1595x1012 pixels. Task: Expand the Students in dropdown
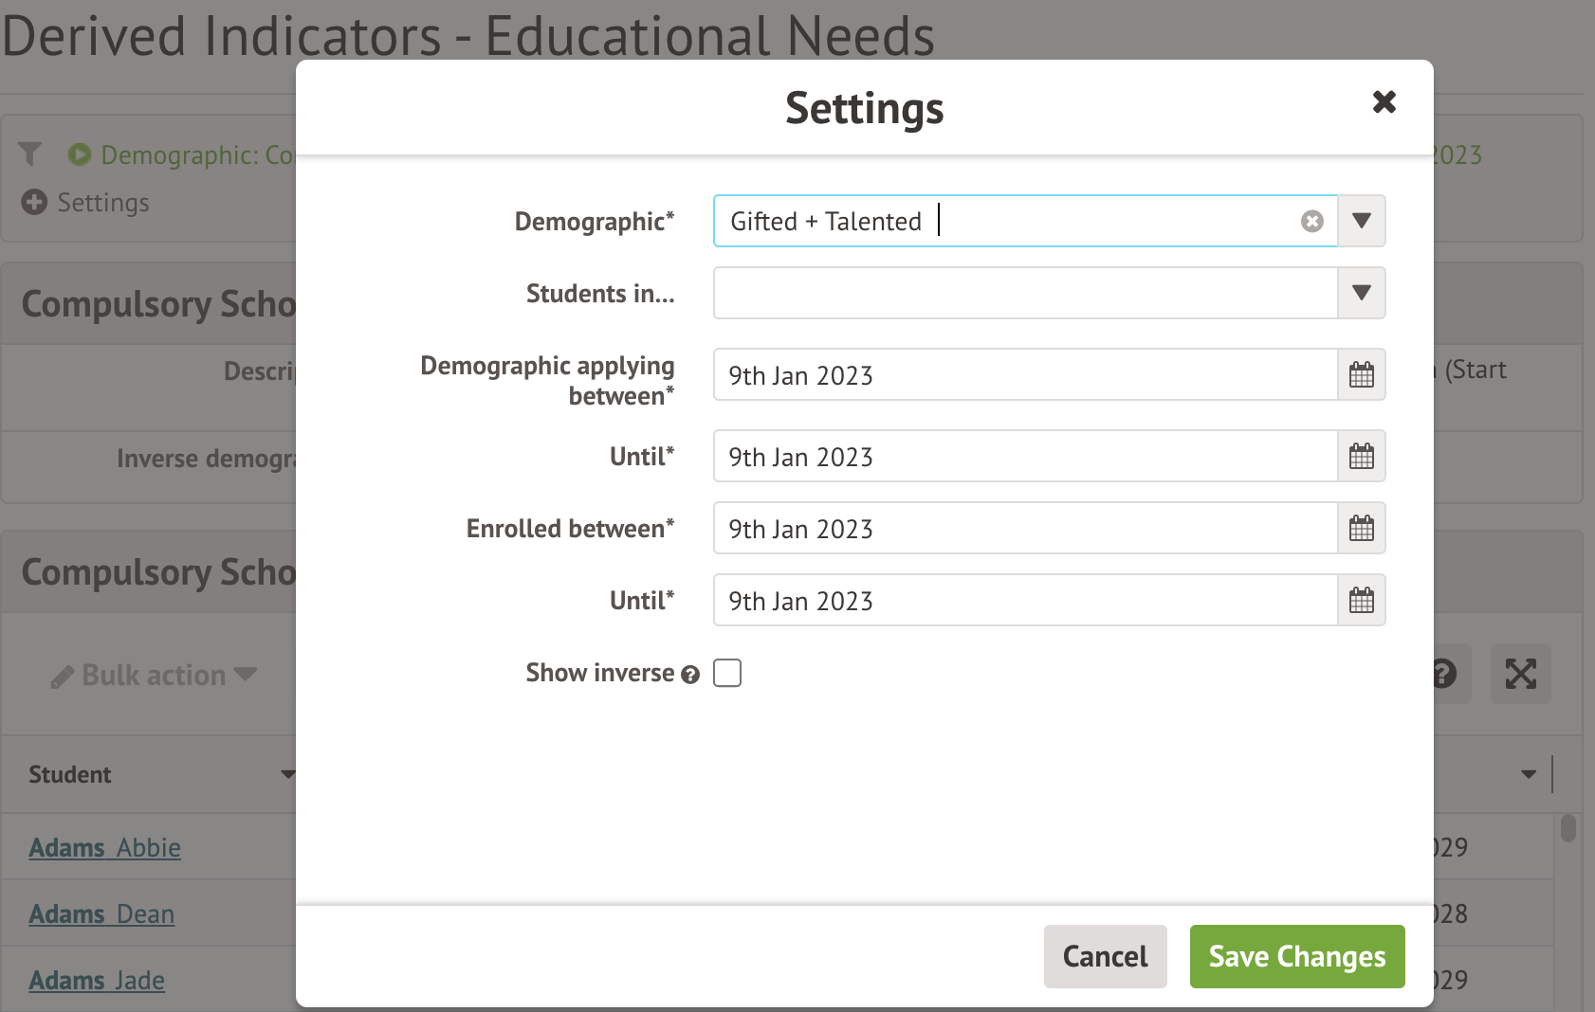[1362, 294]
